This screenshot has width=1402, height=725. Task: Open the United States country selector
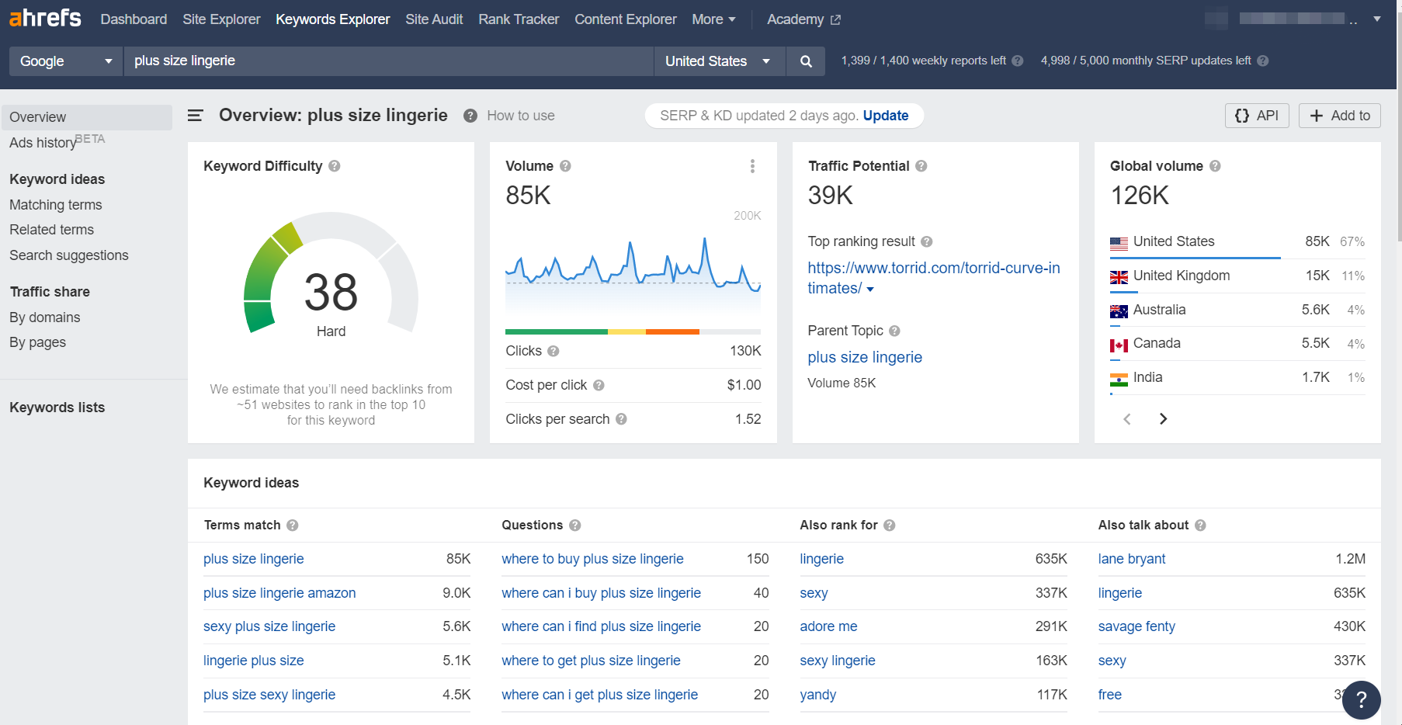[718, 61]
